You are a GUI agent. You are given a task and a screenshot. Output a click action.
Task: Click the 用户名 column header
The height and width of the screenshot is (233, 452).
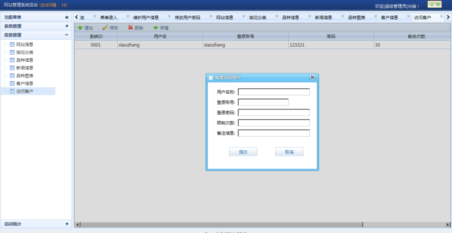(160, 36)
